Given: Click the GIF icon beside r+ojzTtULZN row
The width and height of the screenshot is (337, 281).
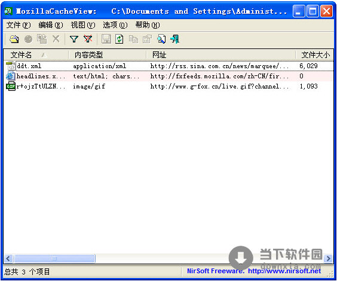Looking at the screenshot, I should coord(11,87).
